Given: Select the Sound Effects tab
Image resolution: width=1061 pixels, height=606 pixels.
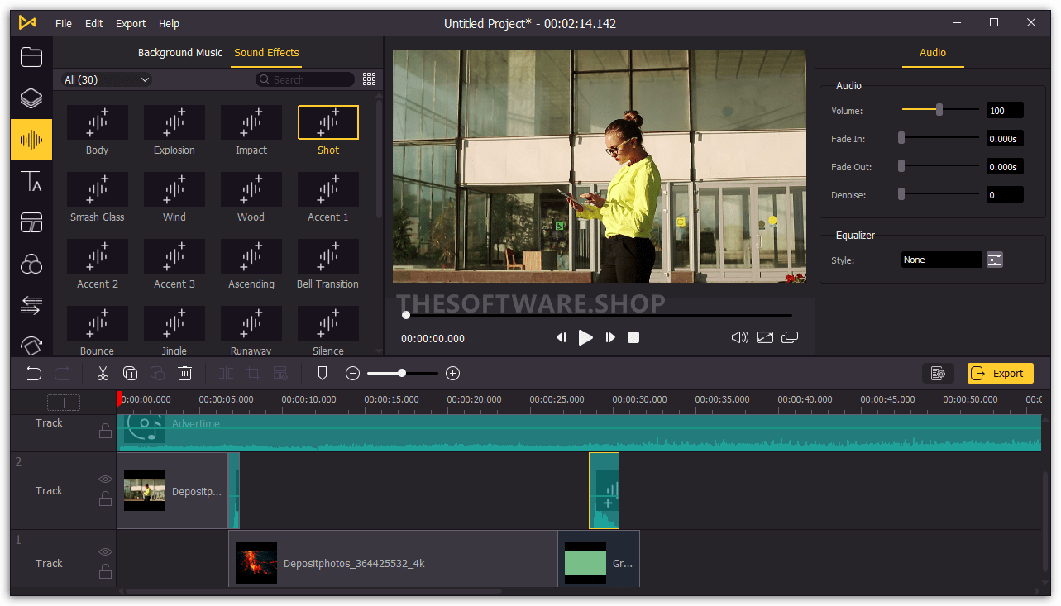Looking at the screenshot, I should pos(266,52).
